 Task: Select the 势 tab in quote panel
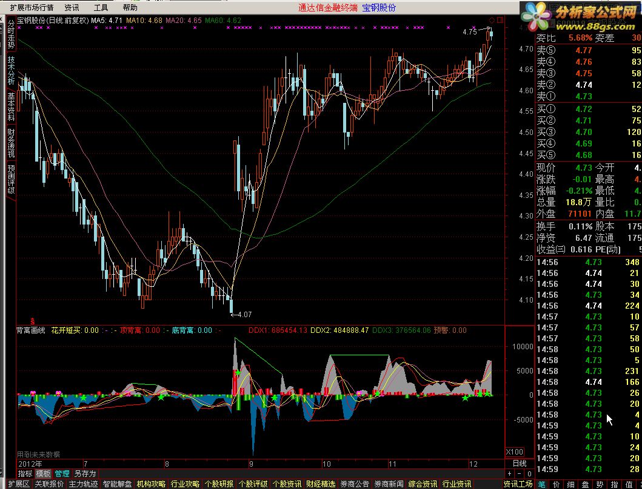600,484
